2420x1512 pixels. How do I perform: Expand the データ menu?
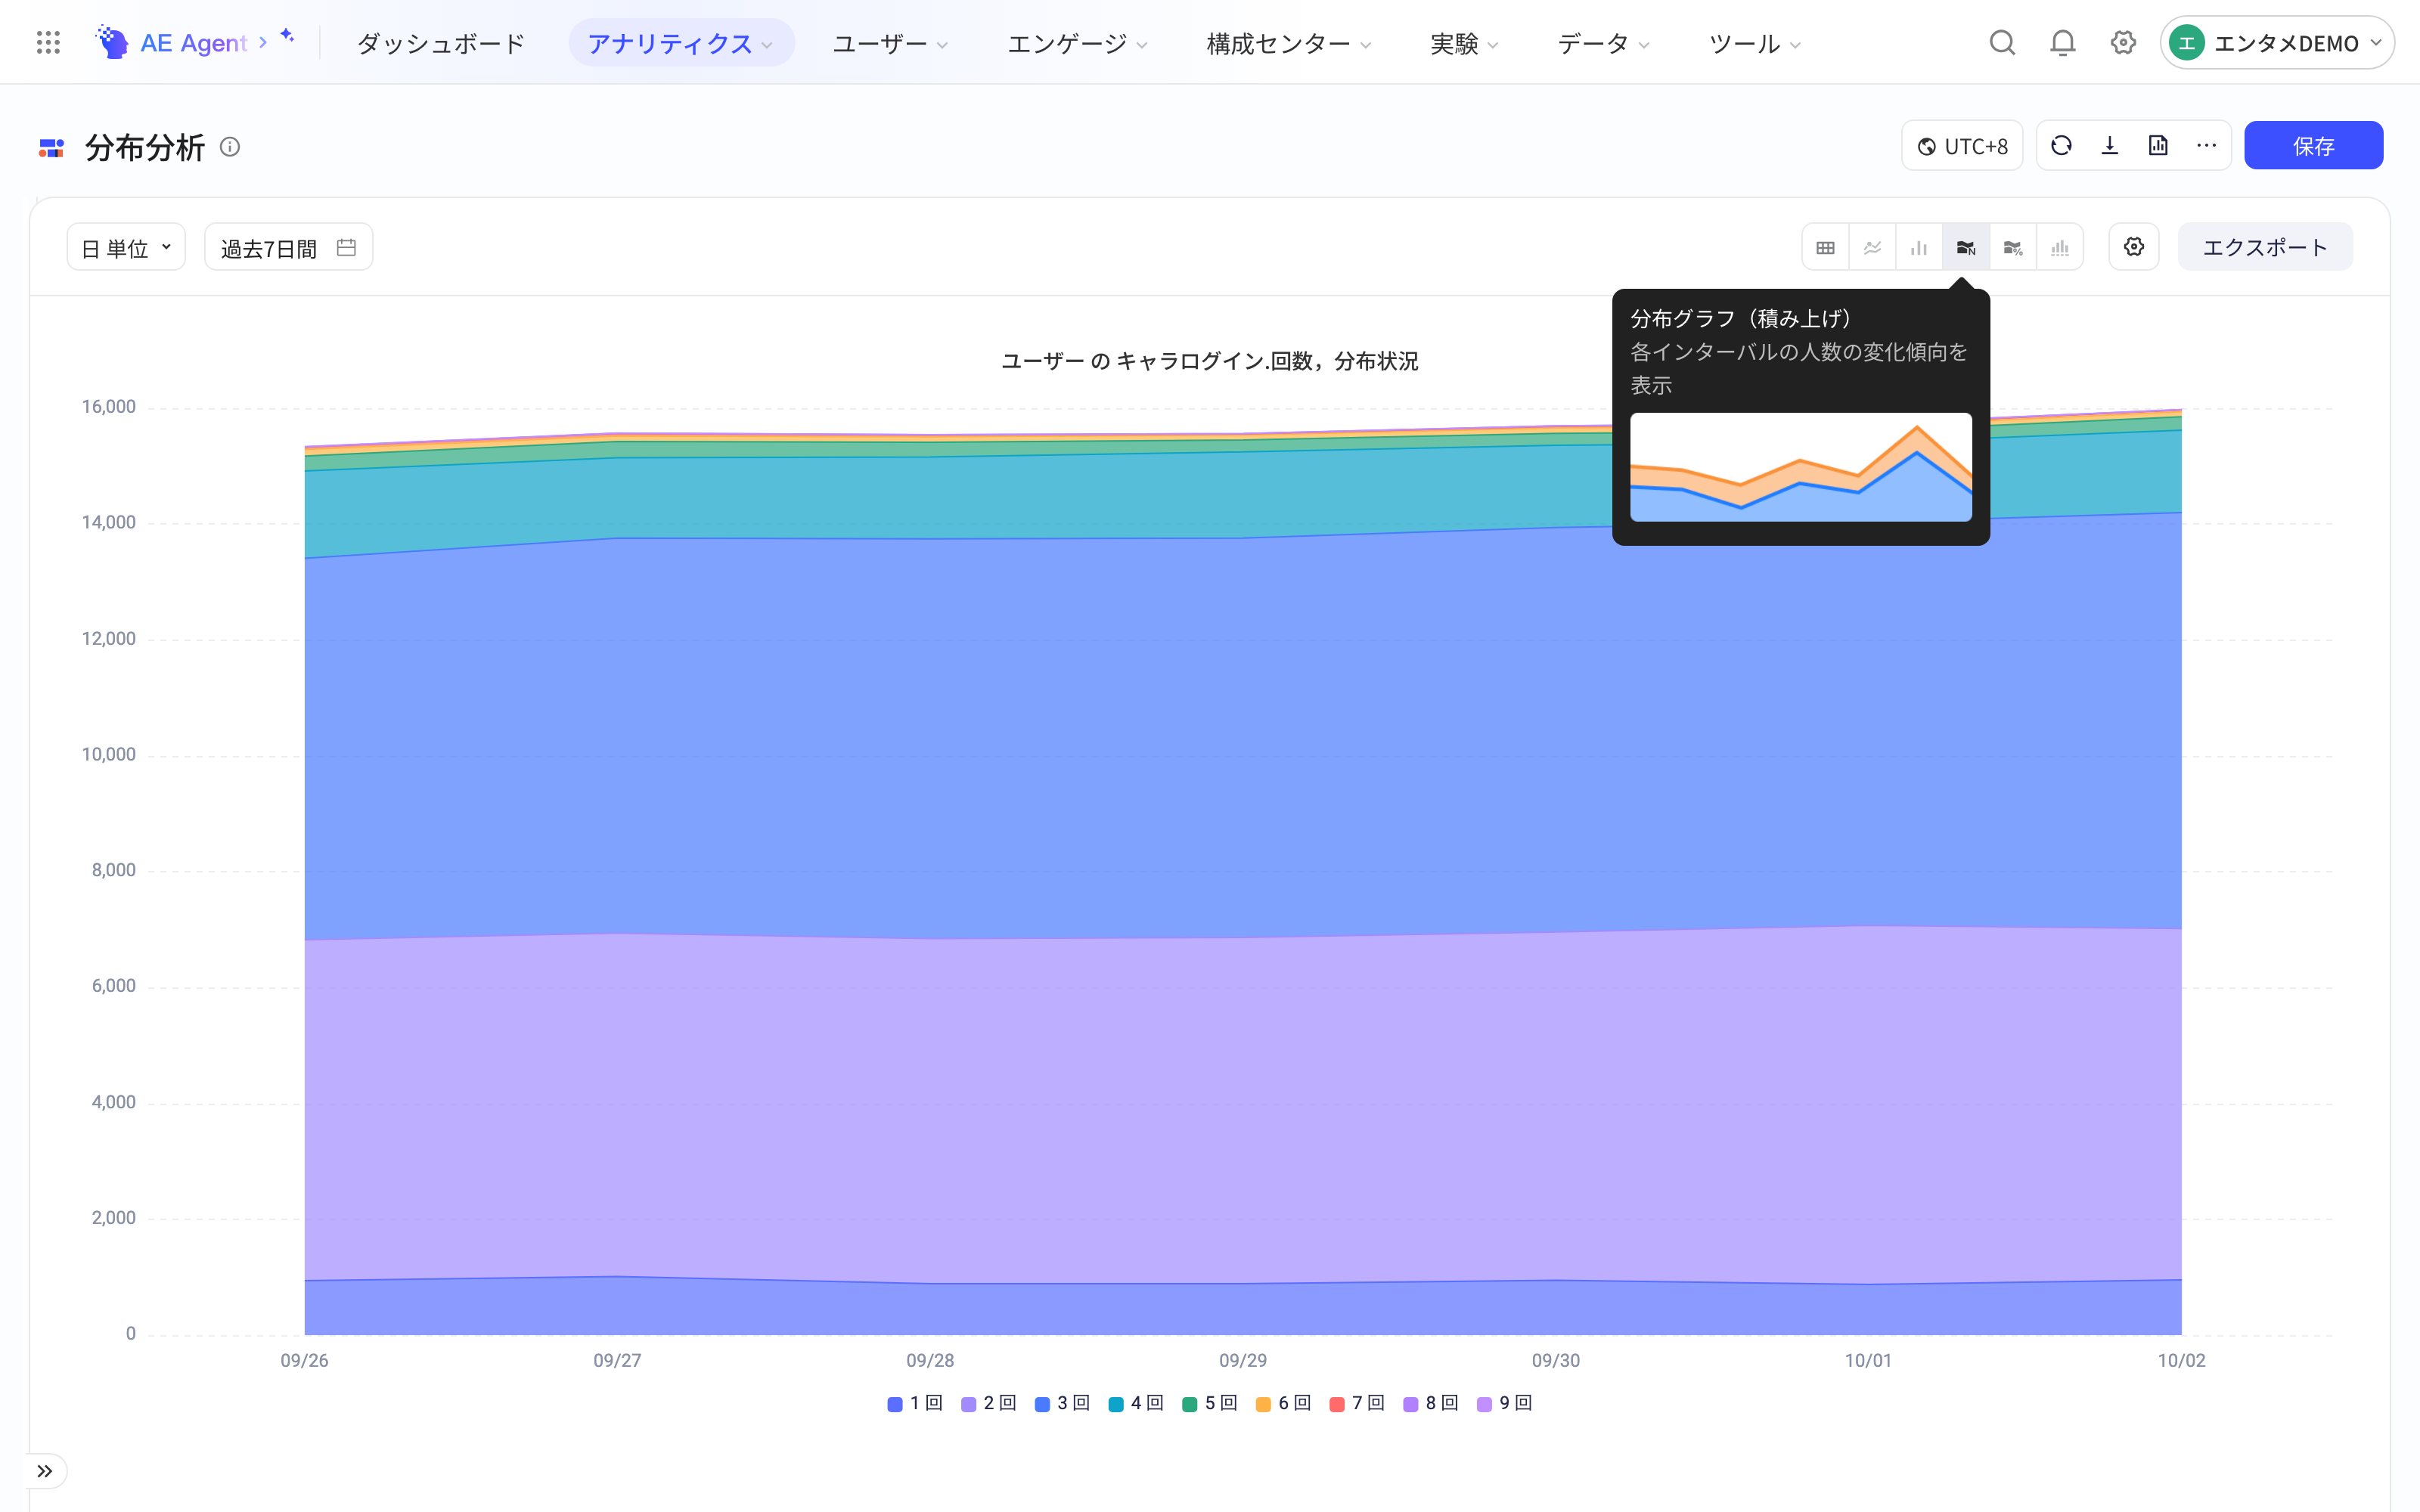pyautogui.click(x=1603, y=43)
